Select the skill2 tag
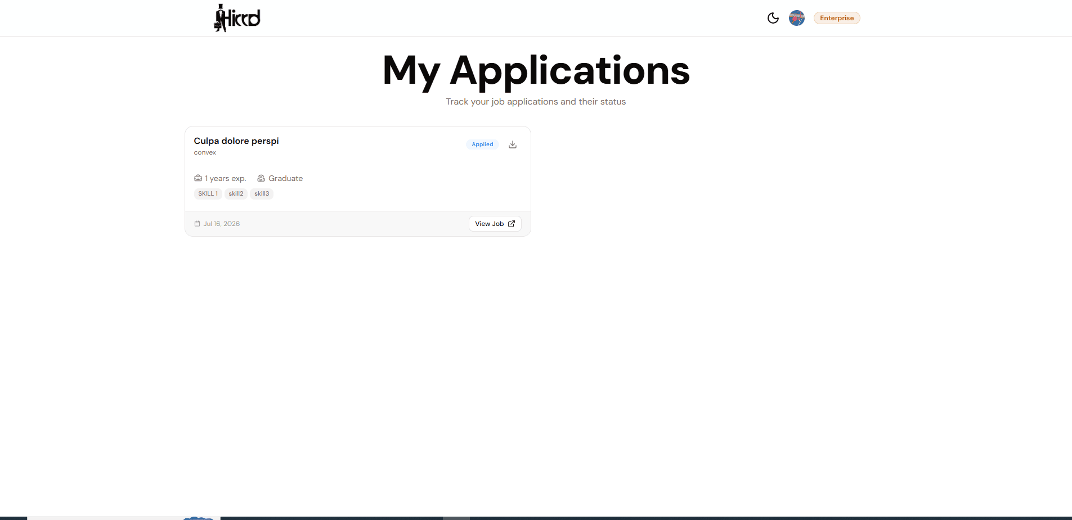Viewport: 1072px width, 520px height. [x=236, y=193]
